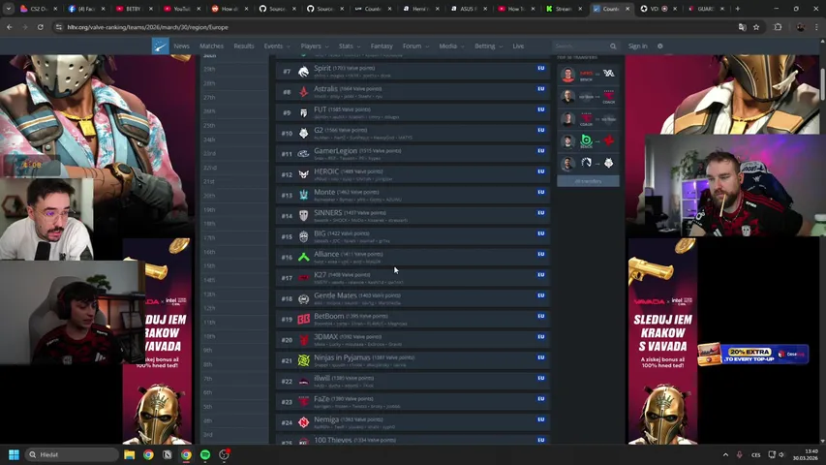Click the Sign in link
This screenshot has height=465, width=826.
click(x=637, y=46)
